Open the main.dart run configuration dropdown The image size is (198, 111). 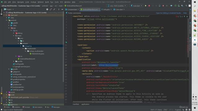(136, 6)
